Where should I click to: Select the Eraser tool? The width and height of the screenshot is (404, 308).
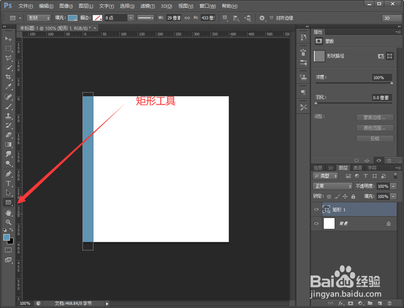pos(8,135)
